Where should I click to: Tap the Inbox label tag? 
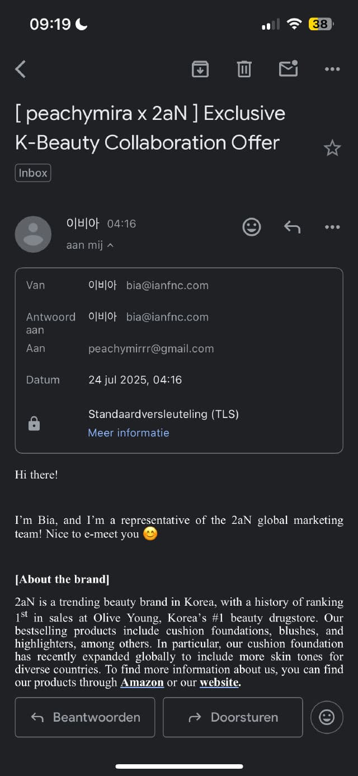(33, 173)
